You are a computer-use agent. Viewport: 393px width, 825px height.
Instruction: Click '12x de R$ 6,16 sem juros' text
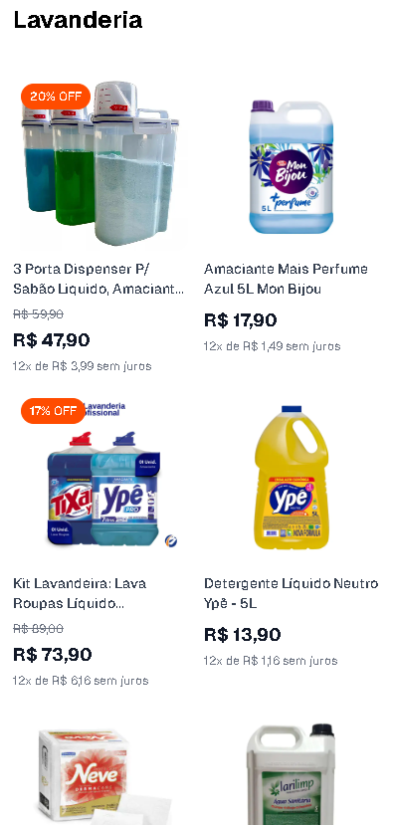click(81, 681)
